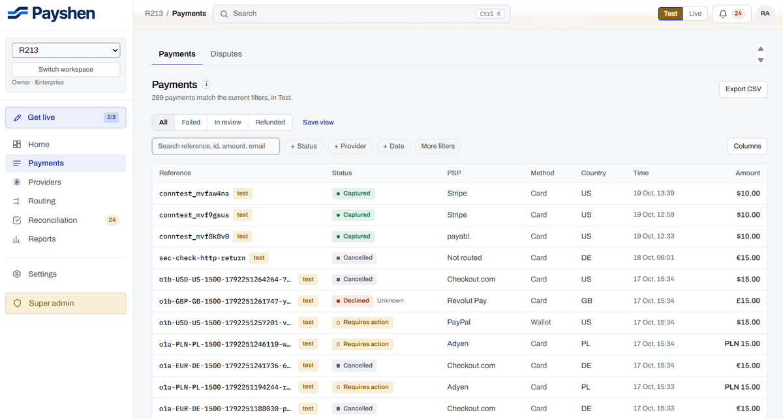The width and height of the screenshot is (783, 419).
Task: Switch environment to Test mode
Action: click(x=671, y=14)
